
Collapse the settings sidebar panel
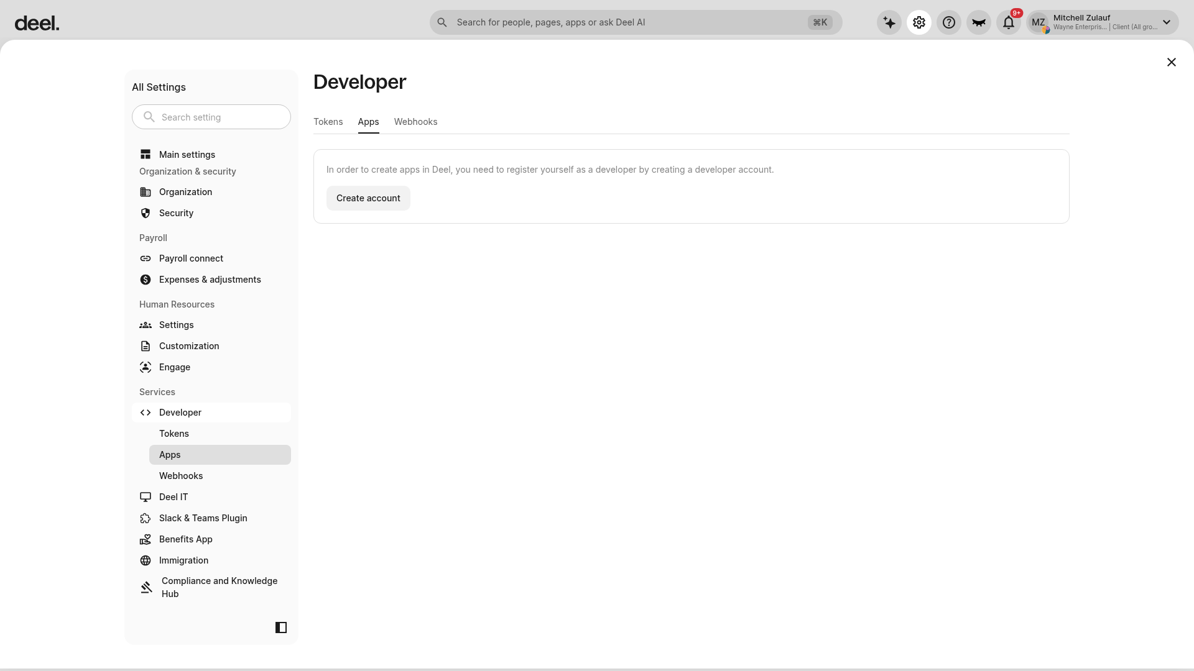[281, 628]
